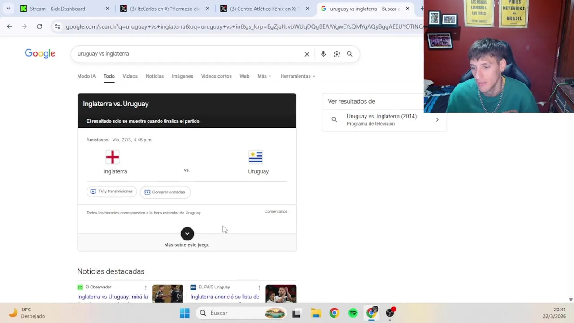Open the Videos results tab
This screenshot has width=574, height=323.
tap(130, 76)
